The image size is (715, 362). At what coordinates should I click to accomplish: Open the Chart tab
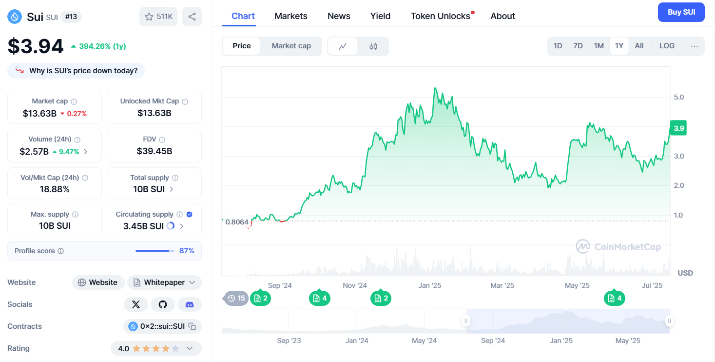coord(243,16)
